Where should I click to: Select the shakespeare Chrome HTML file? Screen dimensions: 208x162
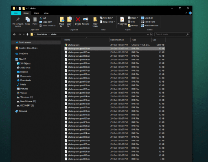(x=114, y=45)
